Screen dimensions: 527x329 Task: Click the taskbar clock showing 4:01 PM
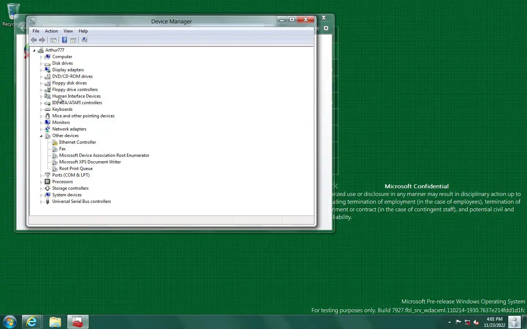[494, 322]
